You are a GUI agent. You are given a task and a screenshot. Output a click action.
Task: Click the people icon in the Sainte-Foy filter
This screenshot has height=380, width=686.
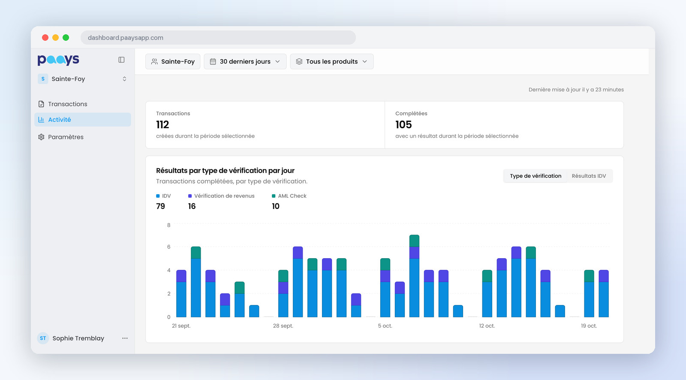pyautogui.click(x=154, y=61)
